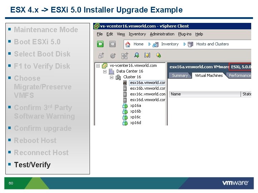Click the Reconnect Host step text
Image resolution: width=258 pixels, height=193 pixels.
click(x=41, y=153)
